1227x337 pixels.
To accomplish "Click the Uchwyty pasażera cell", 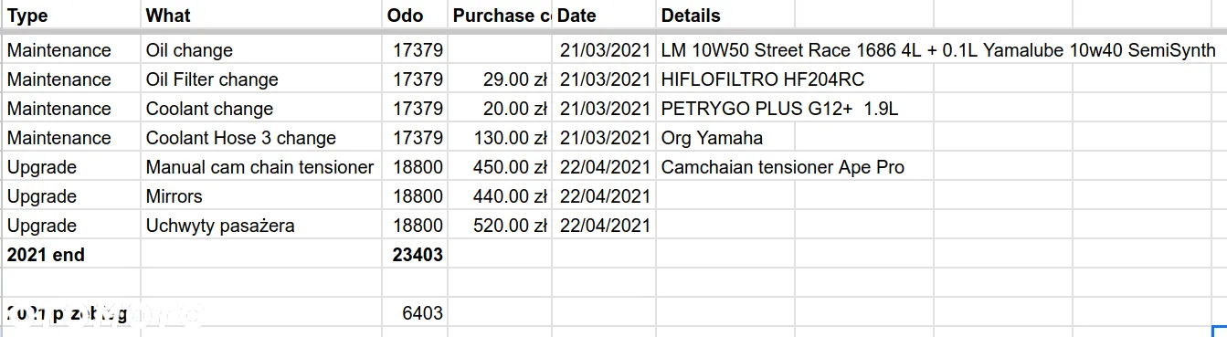I will pyautogui.click(x=261, y=225).
